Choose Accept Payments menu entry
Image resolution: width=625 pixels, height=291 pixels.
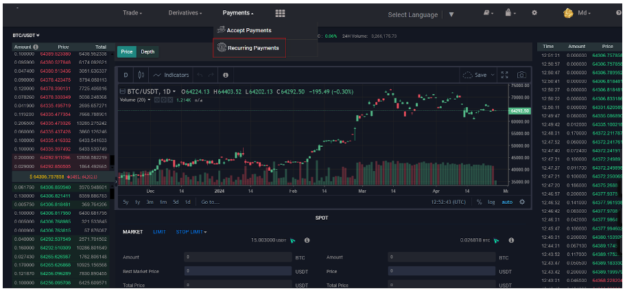click(x=244, y=30)
